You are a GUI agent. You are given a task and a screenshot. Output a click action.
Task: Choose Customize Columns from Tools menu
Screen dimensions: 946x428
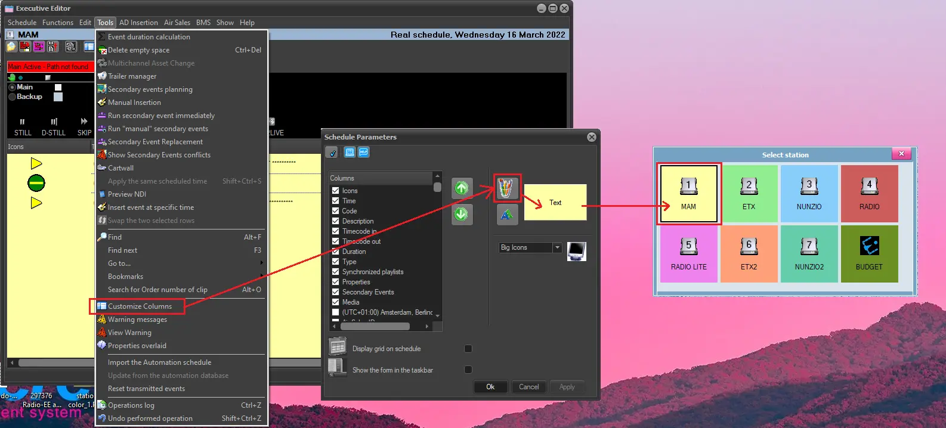[140, 306]
